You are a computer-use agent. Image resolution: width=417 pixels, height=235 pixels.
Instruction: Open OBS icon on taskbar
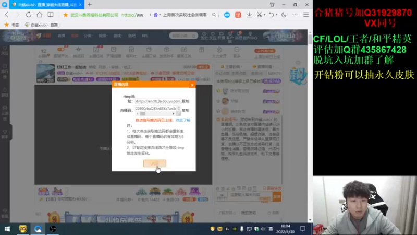[x=53, y=229]
